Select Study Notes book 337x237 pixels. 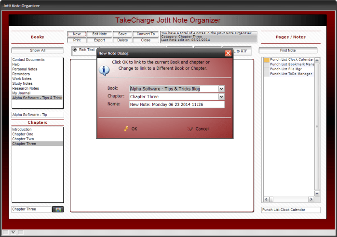(x=37, y=83)
